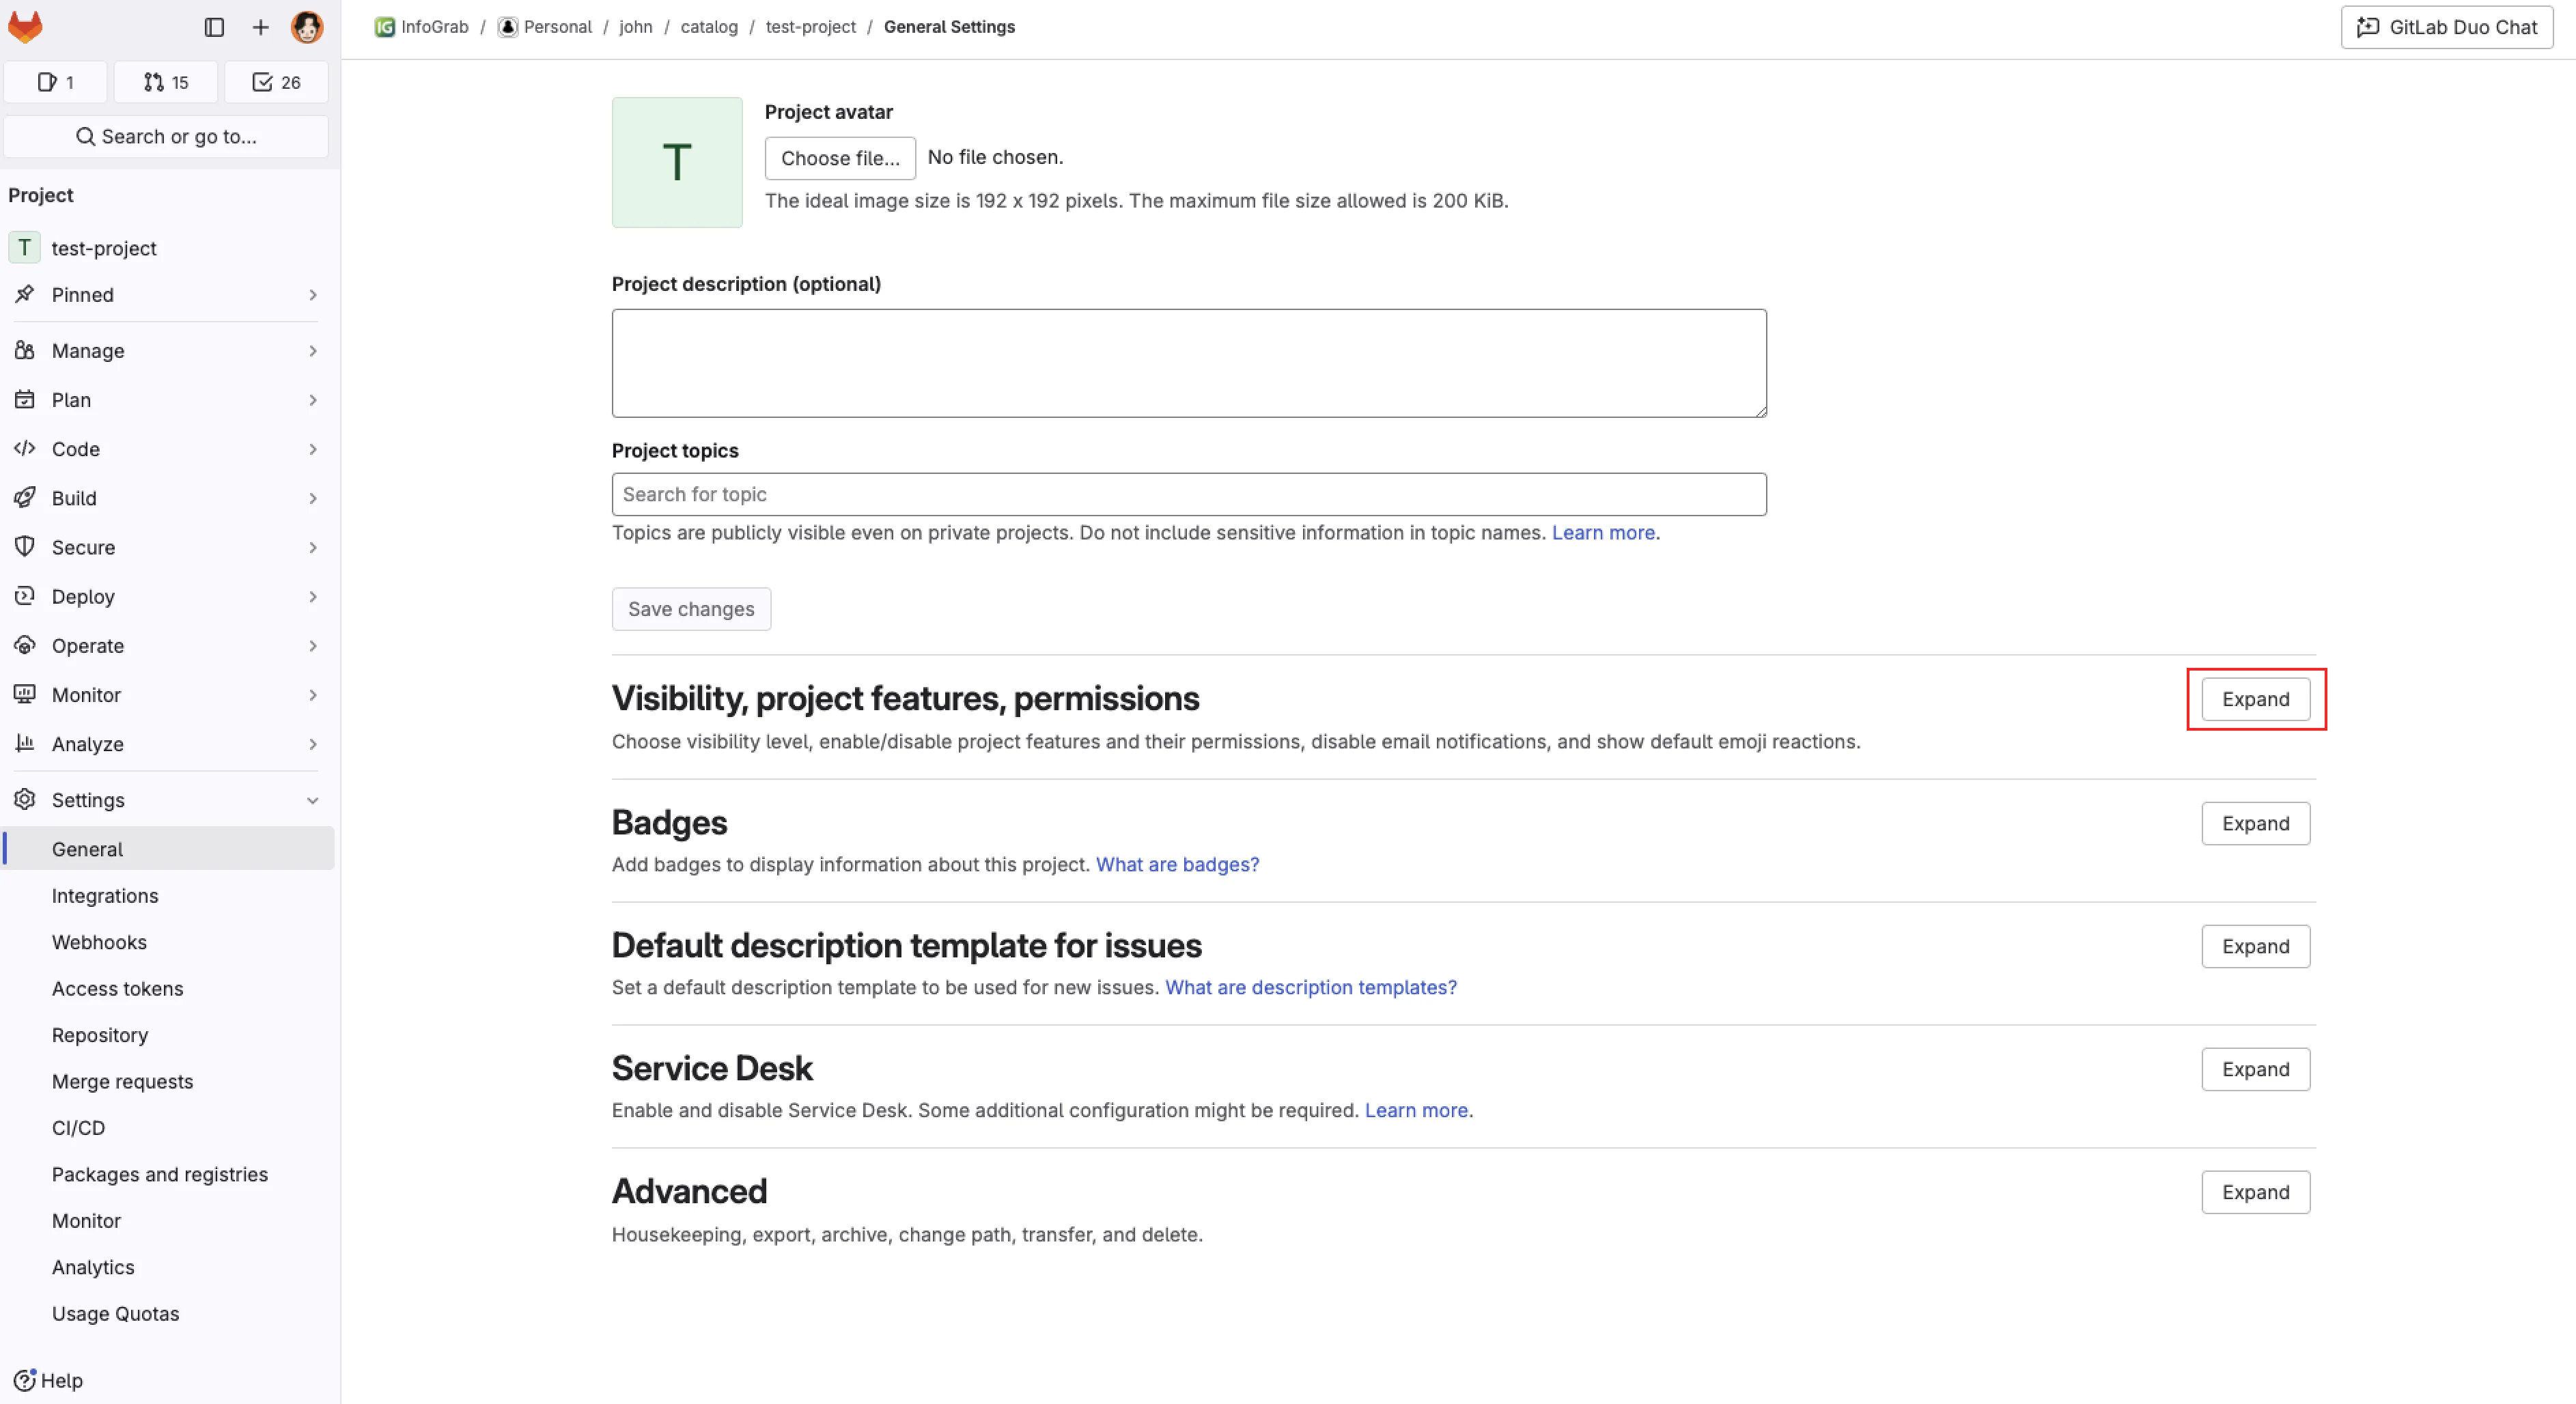The height and width of the screenshot is (1404, 2576).
Task: Open the What are badges? link
Action: click(1177, 864)
